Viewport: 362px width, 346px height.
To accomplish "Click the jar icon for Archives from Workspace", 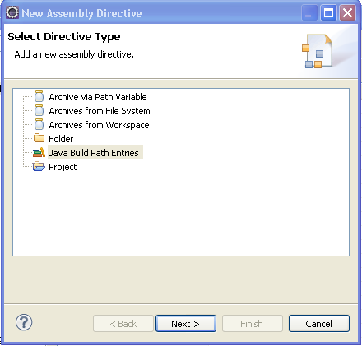I will click(x=39, y=125).
